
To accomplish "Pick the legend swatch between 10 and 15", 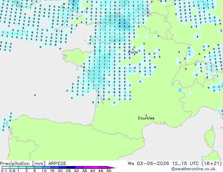I will pyautogui.click(x=46, y=167).
